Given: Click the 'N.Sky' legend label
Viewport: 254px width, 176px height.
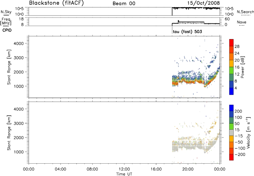Looking at the screenshot, I should 6,12.
